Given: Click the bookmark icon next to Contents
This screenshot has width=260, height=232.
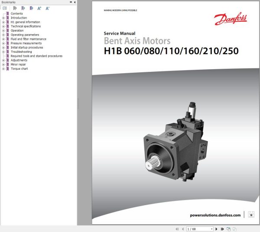Looking at the screenshot, I should [x=7, y=13].
